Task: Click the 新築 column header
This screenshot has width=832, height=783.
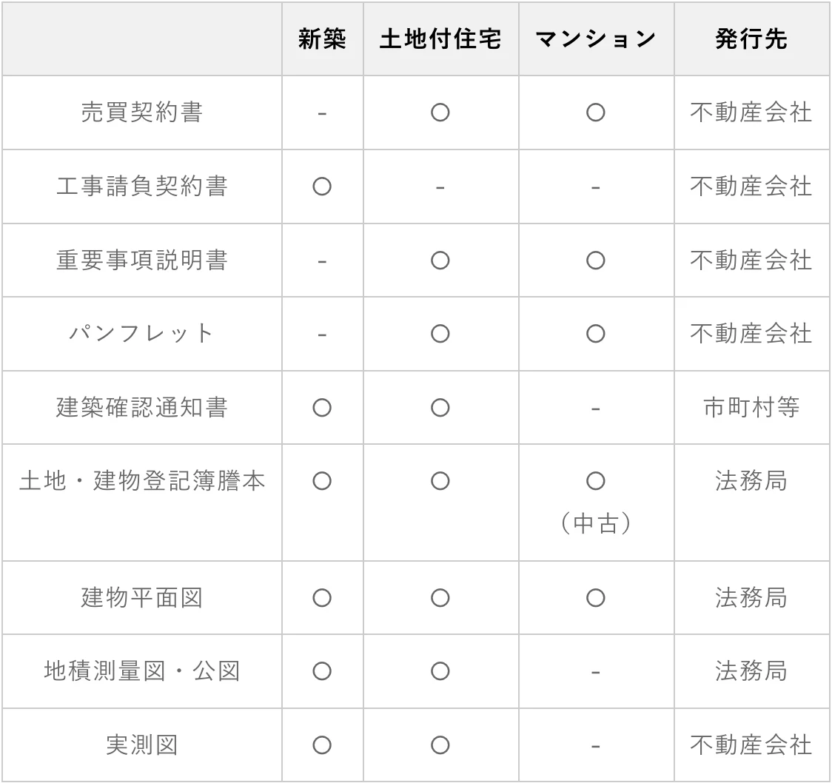Action: click(x=322, y=39)
